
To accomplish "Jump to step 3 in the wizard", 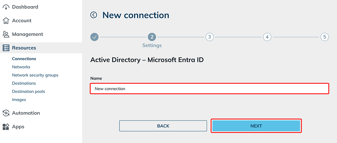I will point(210,37).
